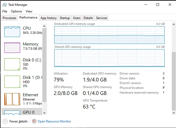Click the 79% utilization value
The width and height of the screenshot is (176, 128).
(x=59, y=80)
